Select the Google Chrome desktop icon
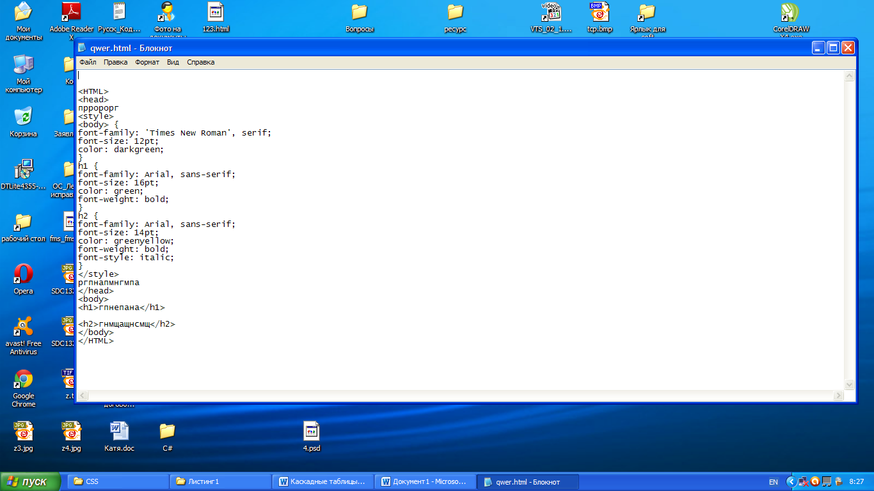Screen dimensions: 874x491 click(x=24, y=388)
